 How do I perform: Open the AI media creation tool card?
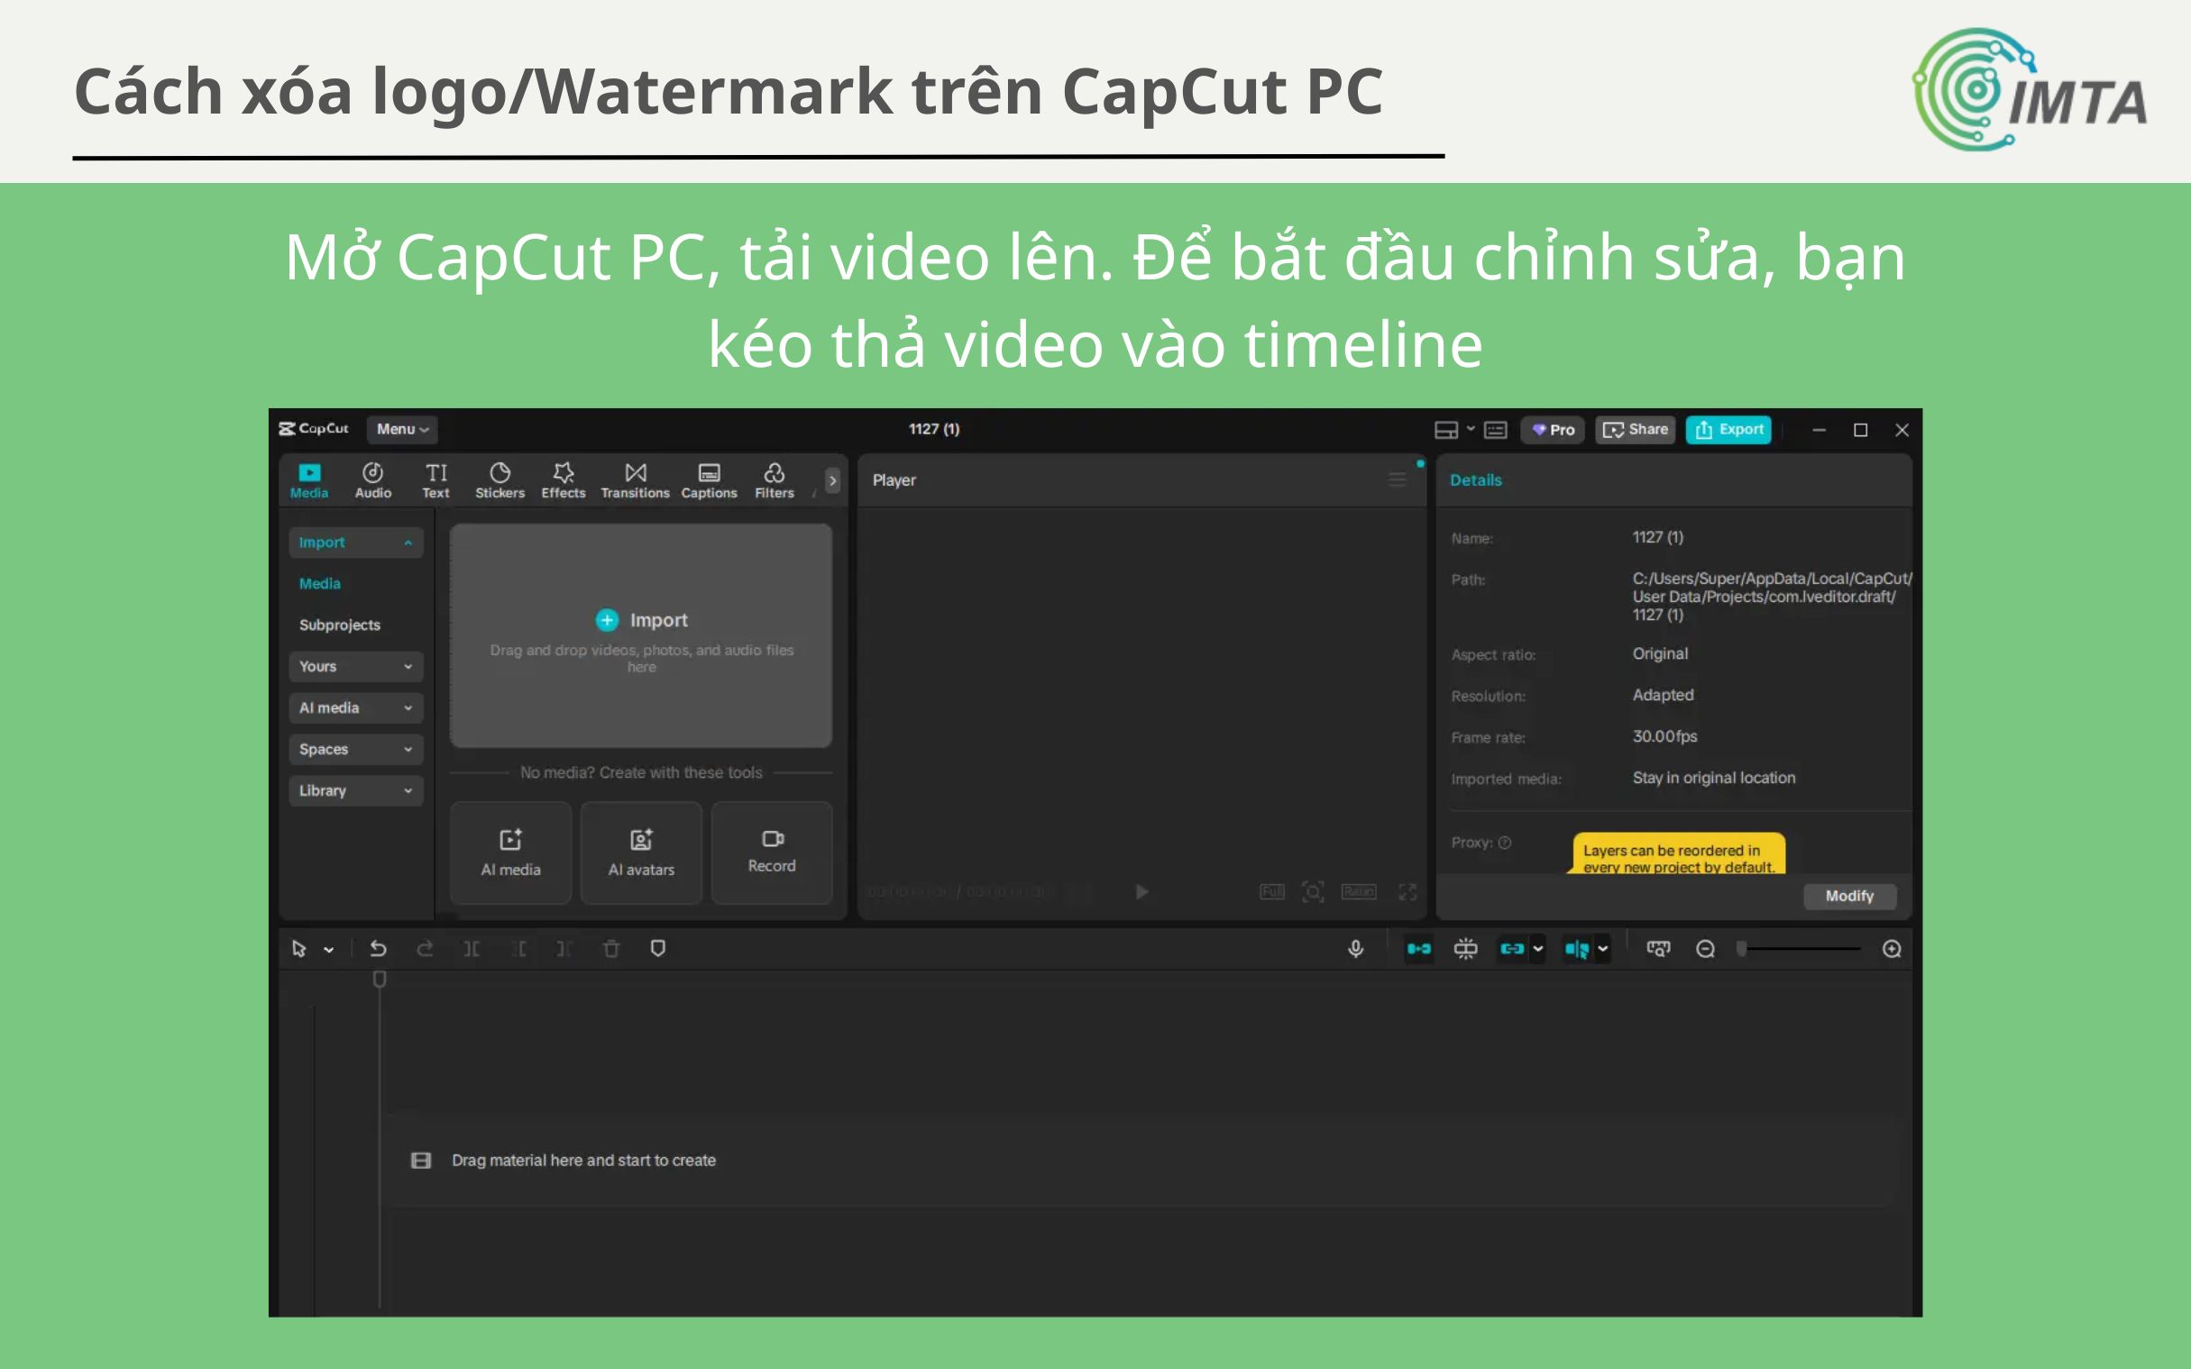511,853
